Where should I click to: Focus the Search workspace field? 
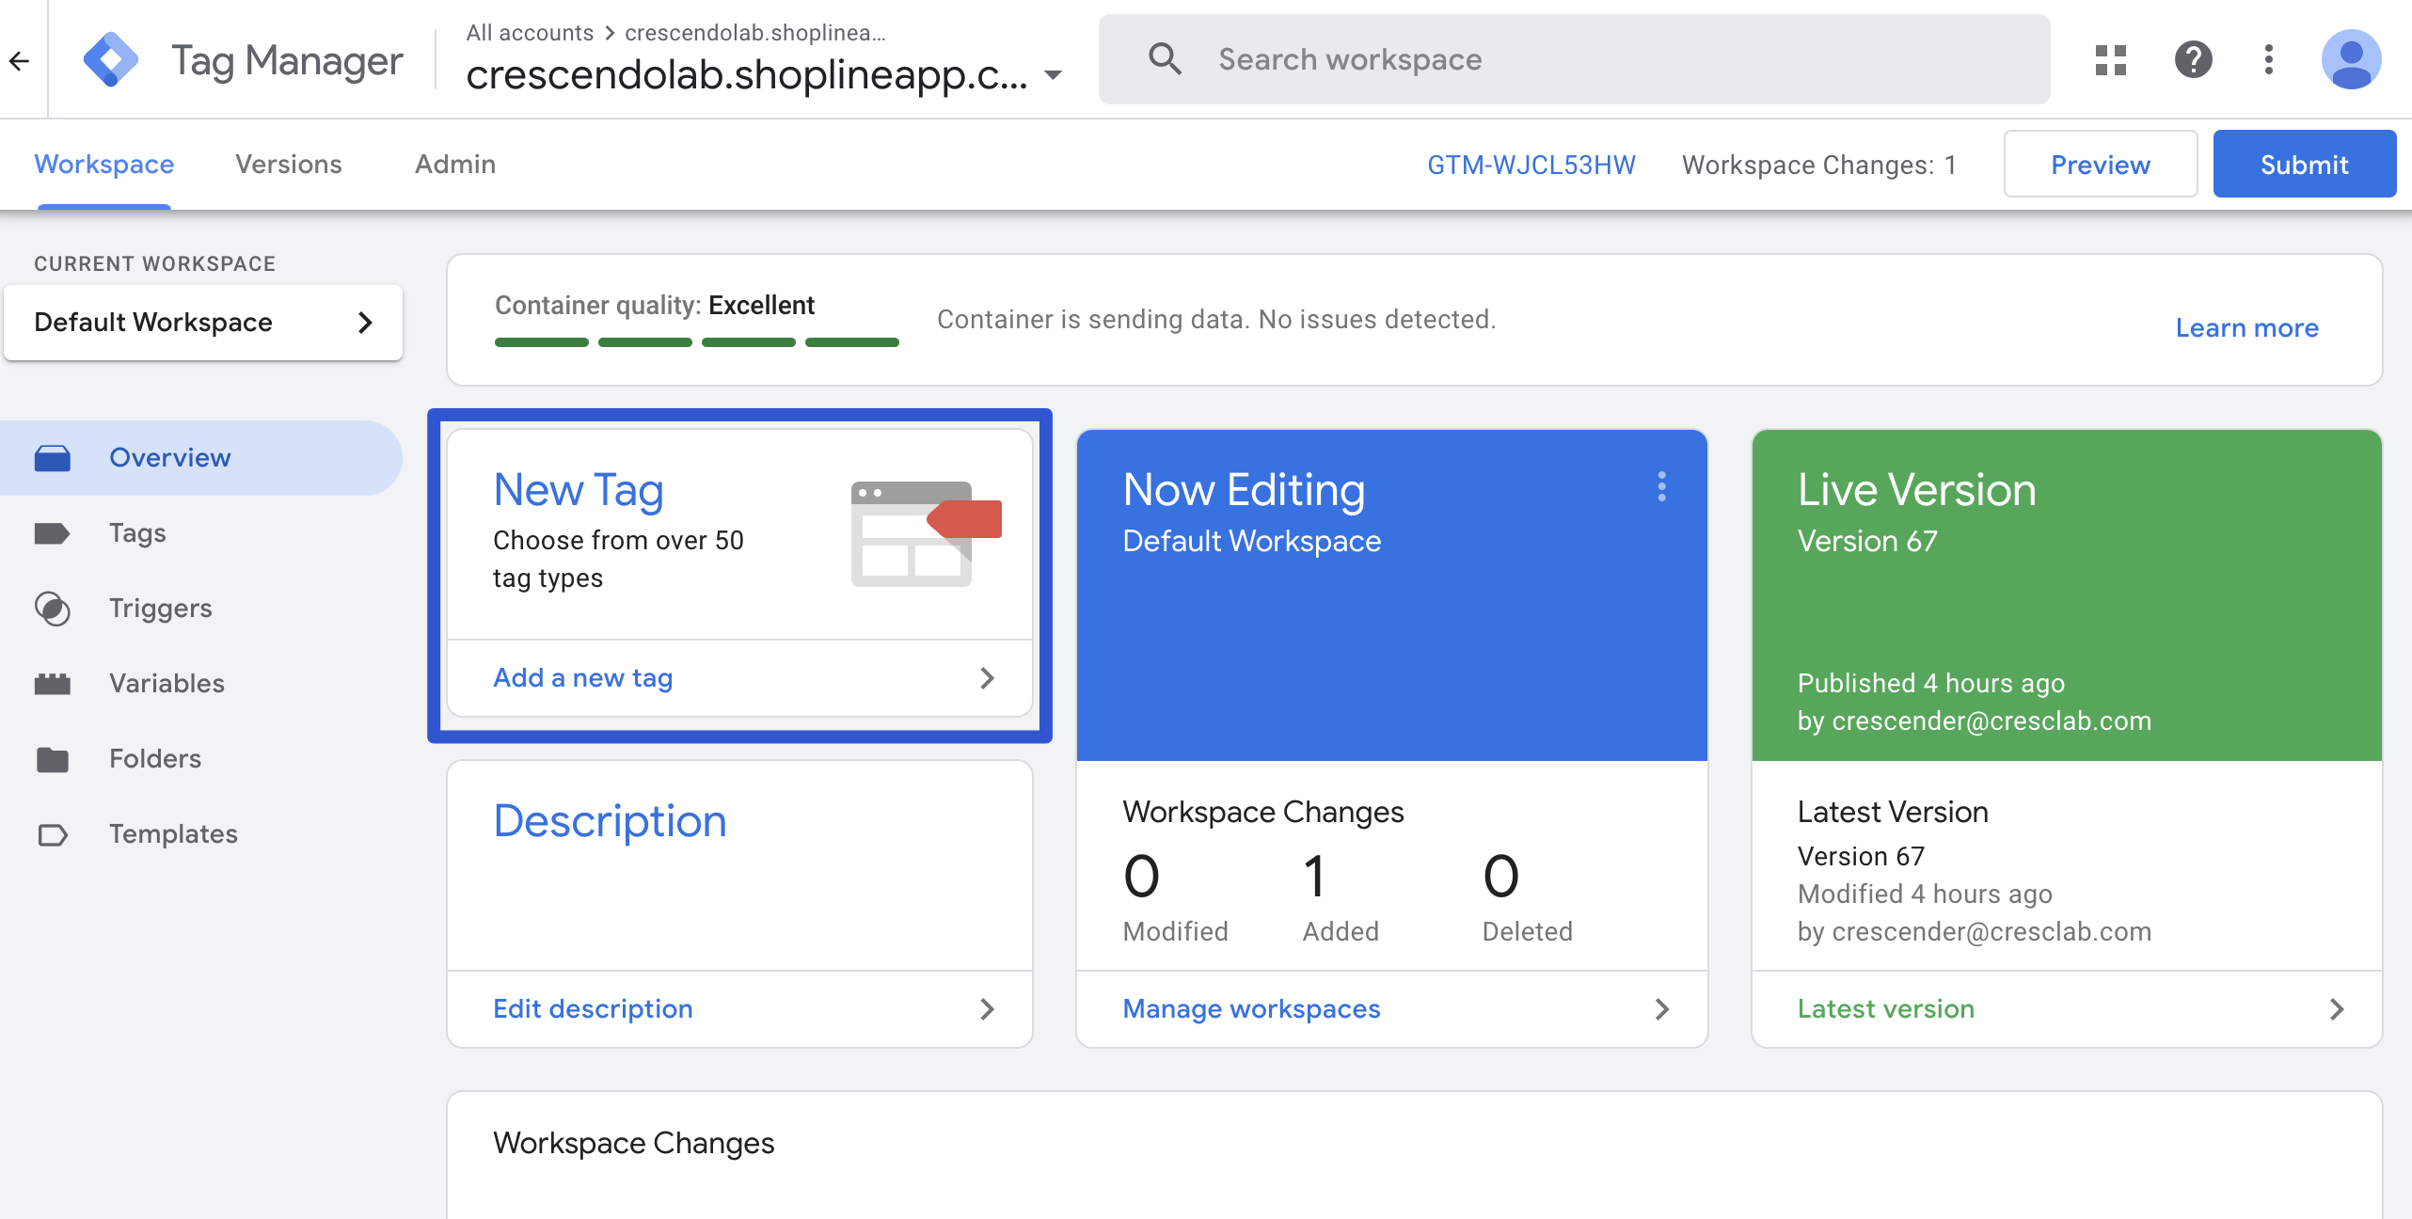pos(1599,60)
